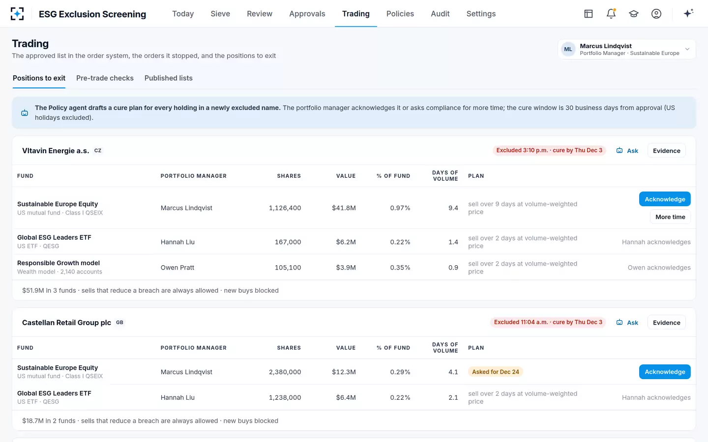
Task: Click the ESG Exclusion Screening logo icon
Action: 17,14
